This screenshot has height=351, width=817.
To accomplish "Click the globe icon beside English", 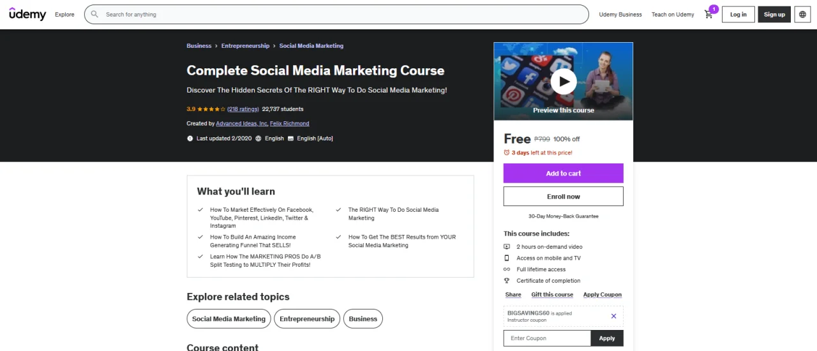I will pos(259,138).
